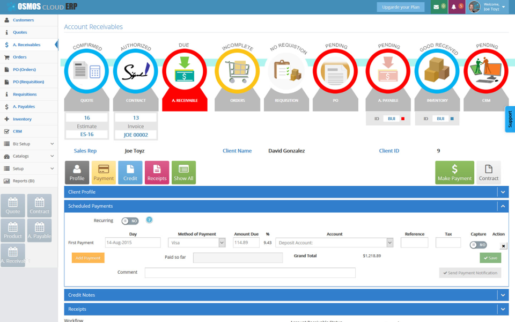The image size is (515, 322).
Task: Collapse the Scheduled Payments section
Action: 503,206
